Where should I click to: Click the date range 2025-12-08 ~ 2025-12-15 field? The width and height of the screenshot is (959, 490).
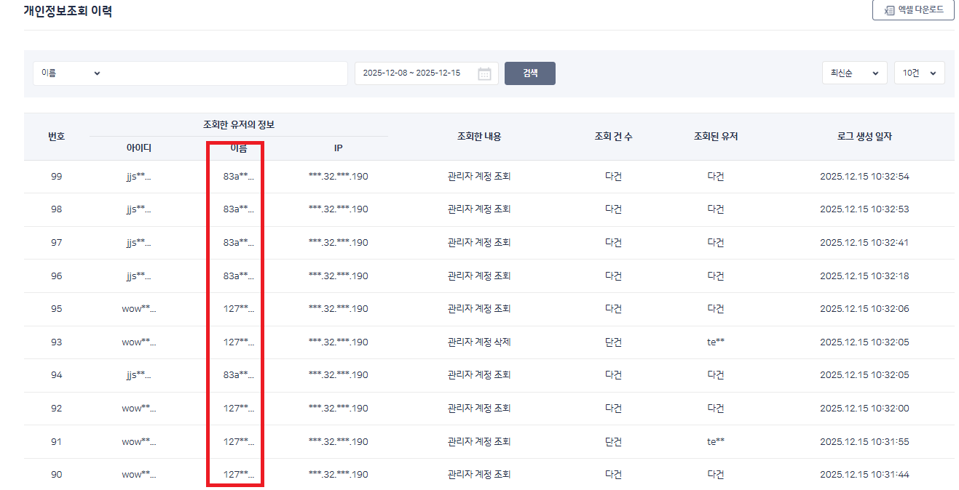tap(411, 73)
